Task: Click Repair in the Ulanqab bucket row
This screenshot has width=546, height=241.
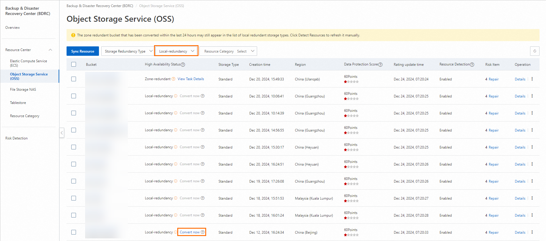Action: 494,79
